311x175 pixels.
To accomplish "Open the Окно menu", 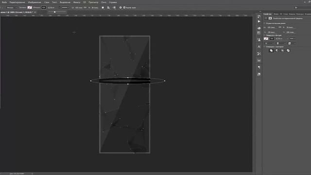I will coord(104,2).
